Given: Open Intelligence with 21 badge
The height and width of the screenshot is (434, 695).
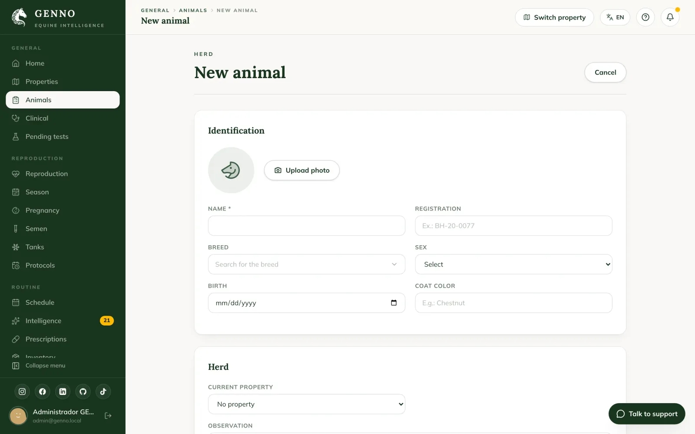Looking at the screenshot, I should pos(63,321).
